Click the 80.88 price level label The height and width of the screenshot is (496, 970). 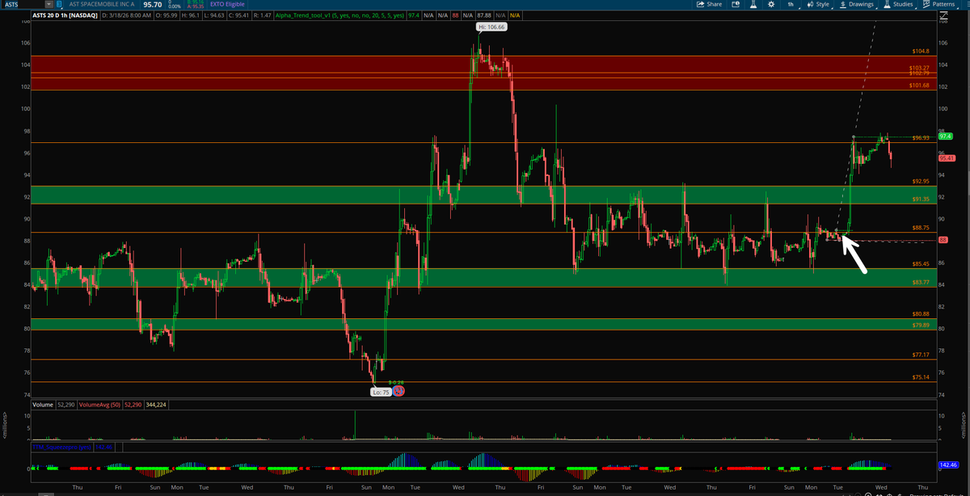921,313
